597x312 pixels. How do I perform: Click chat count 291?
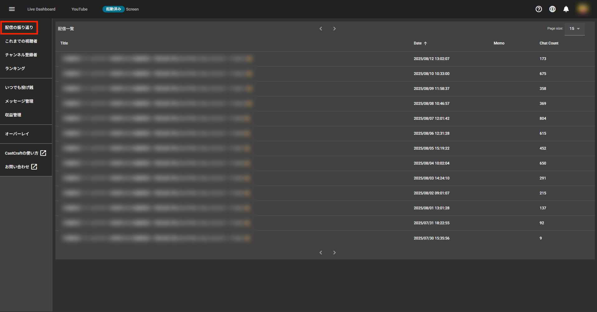[x=543, y=178]
